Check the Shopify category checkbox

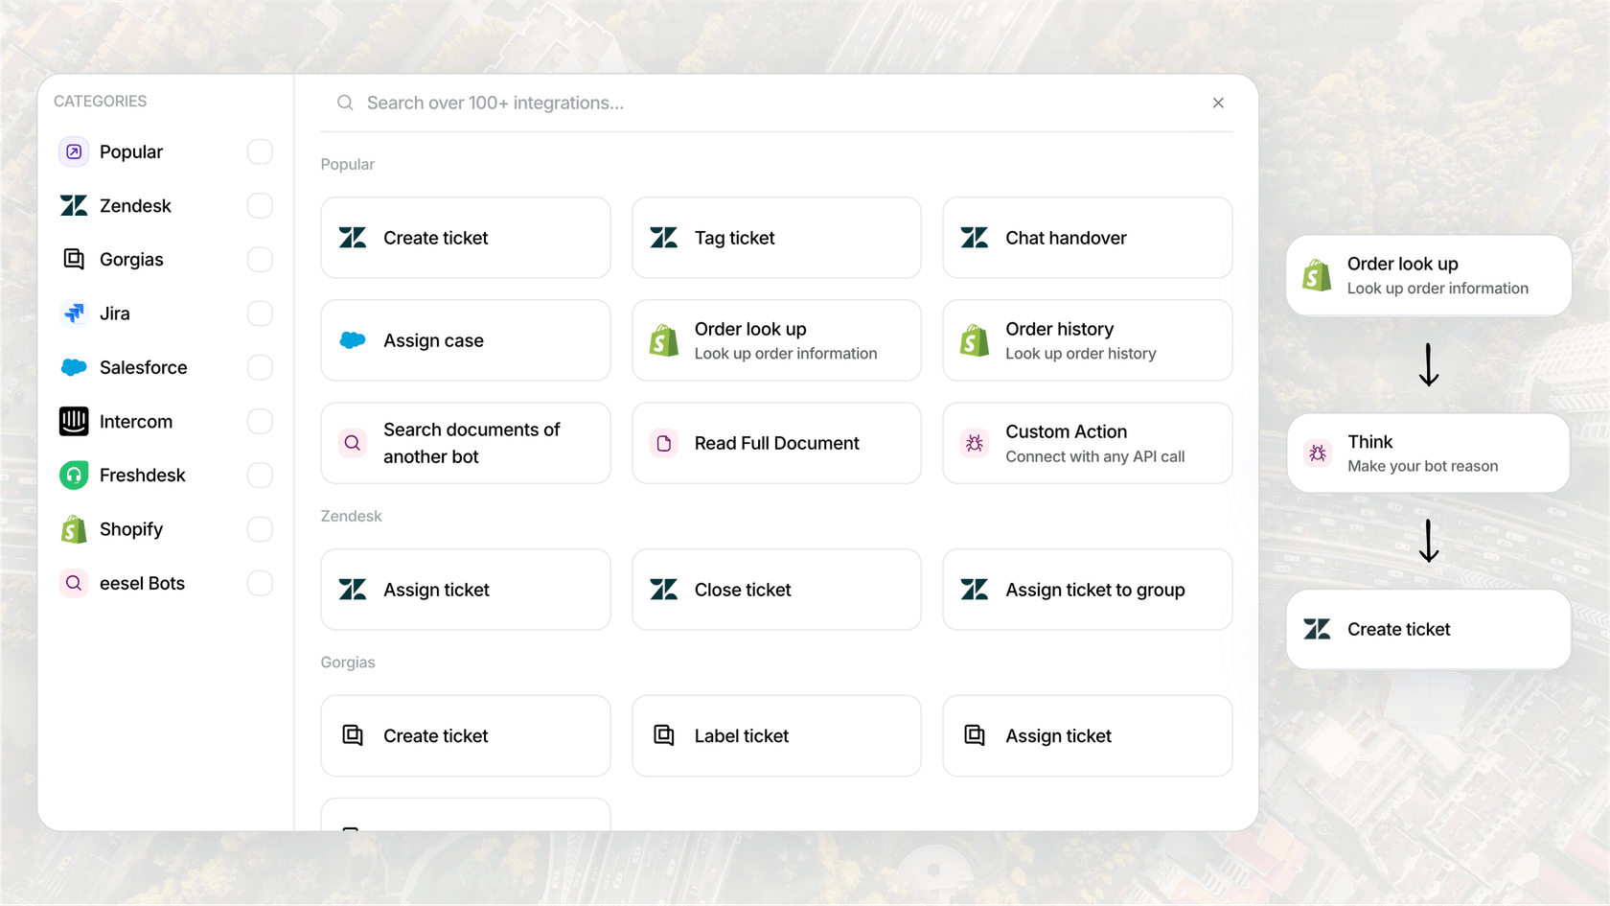tap(260, 529)
